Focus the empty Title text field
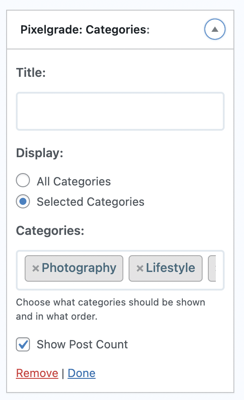Viewport: 244px width, 400px height. (x=120, y=111)
